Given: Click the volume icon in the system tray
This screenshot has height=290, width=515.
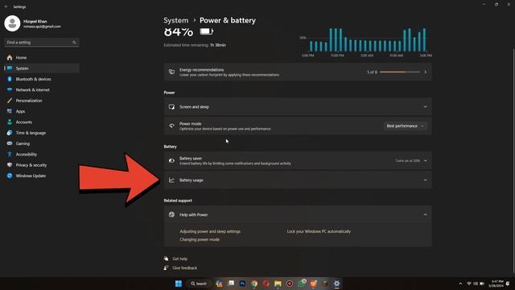Looking at the screenshot, I should click(476, 284).
